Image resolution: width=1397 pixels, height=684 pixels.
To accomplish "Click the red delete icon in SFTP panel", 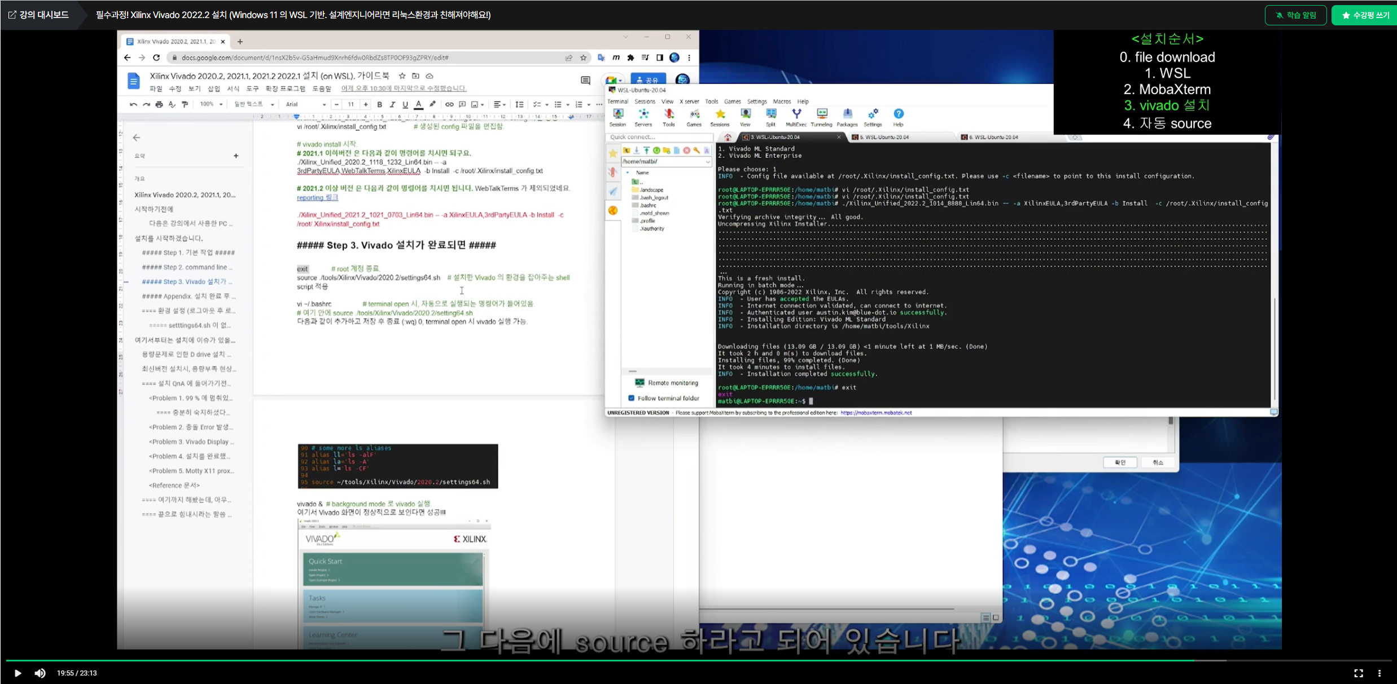I will point(686,151).
